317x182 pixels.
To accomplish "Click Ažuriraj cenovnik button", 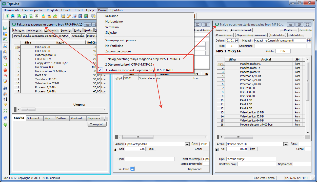I will (x=241, y=30).
